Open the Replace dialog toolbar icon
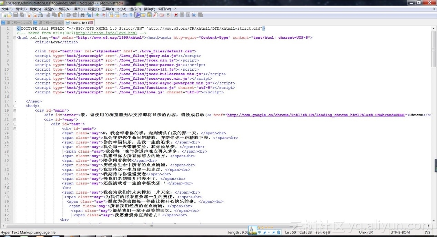The height and width of the screenshot is (237, 437). pos(89,15)
